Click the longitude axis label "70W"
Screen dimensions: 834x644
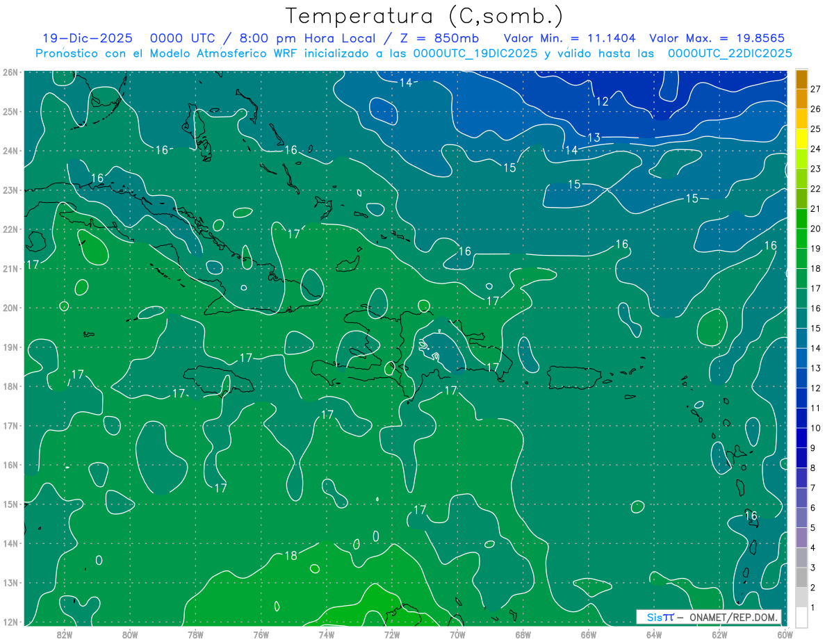[457, 634]
